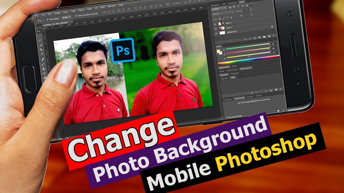The width and height of the screenshot is (344, 193).
Task: Click the new group folder icon
Action: [264, 37]
